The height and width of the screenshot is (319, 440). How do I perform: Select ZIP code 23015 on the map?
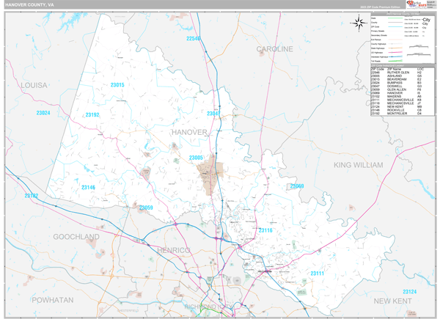point(117,85)
